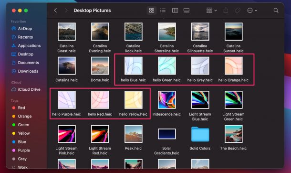291x173 pixels.
Task: Open AirDrop in the sidebar
Action: 22,29
